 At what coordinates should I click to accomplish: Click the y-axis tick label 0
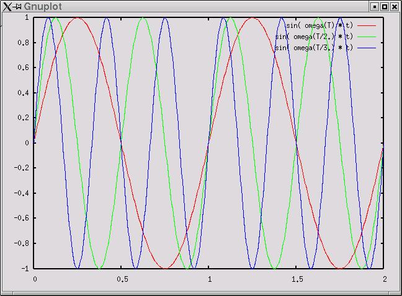click(27, 143)
